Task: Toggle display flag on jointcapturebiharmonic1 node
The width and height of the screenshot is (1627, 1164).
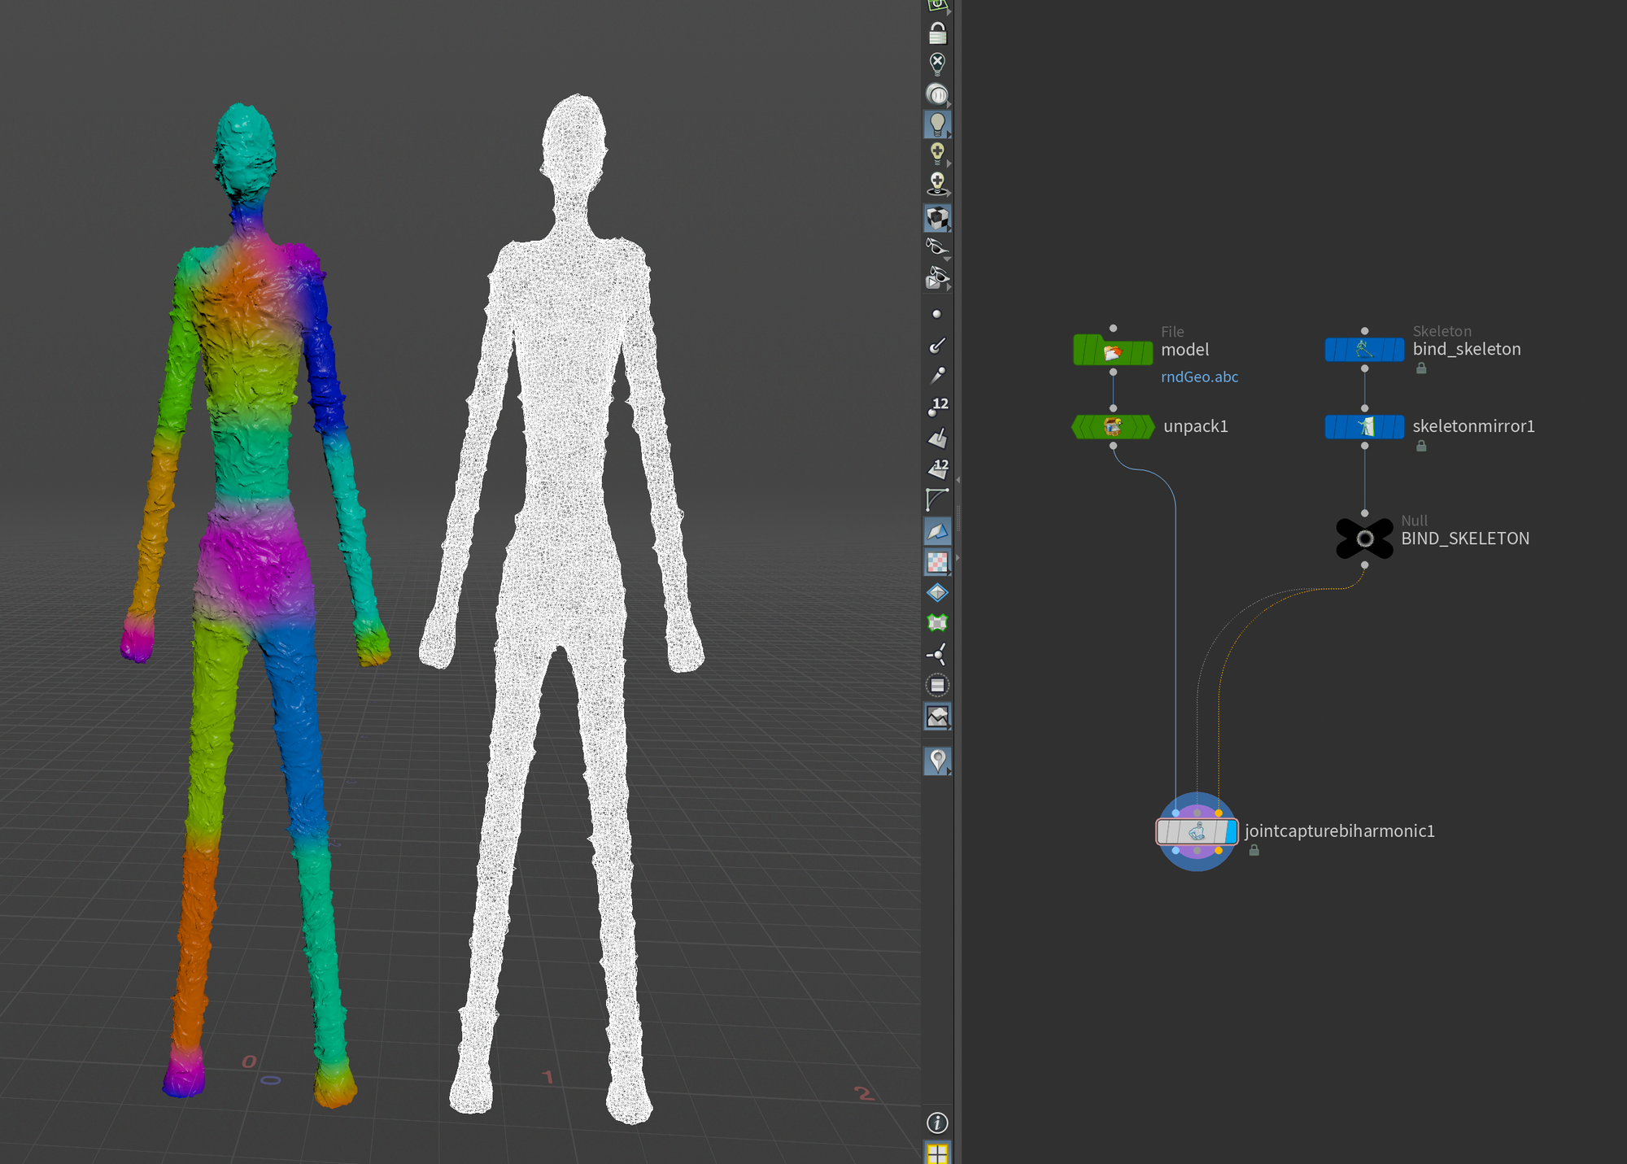Action: [1231, 831]
